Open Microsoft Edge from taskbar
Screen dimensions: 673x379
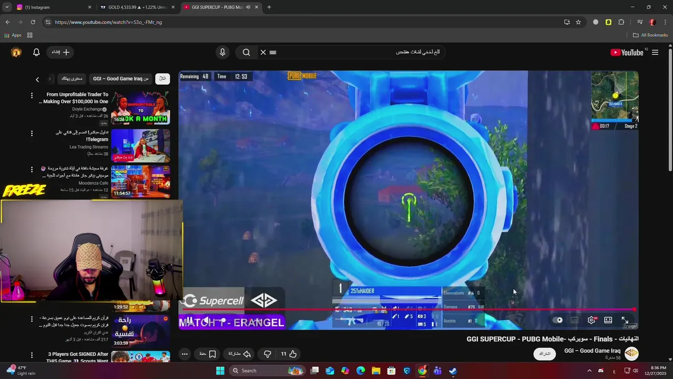pos(361,371)
